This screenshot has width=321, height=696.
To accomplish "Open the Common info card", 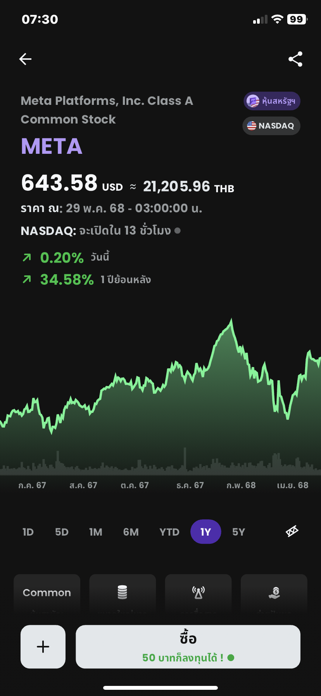I will (47, 593).
